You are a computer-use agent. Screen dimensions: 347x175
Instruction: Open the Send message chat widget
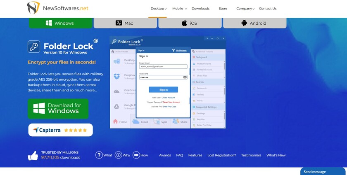point(323,171)
